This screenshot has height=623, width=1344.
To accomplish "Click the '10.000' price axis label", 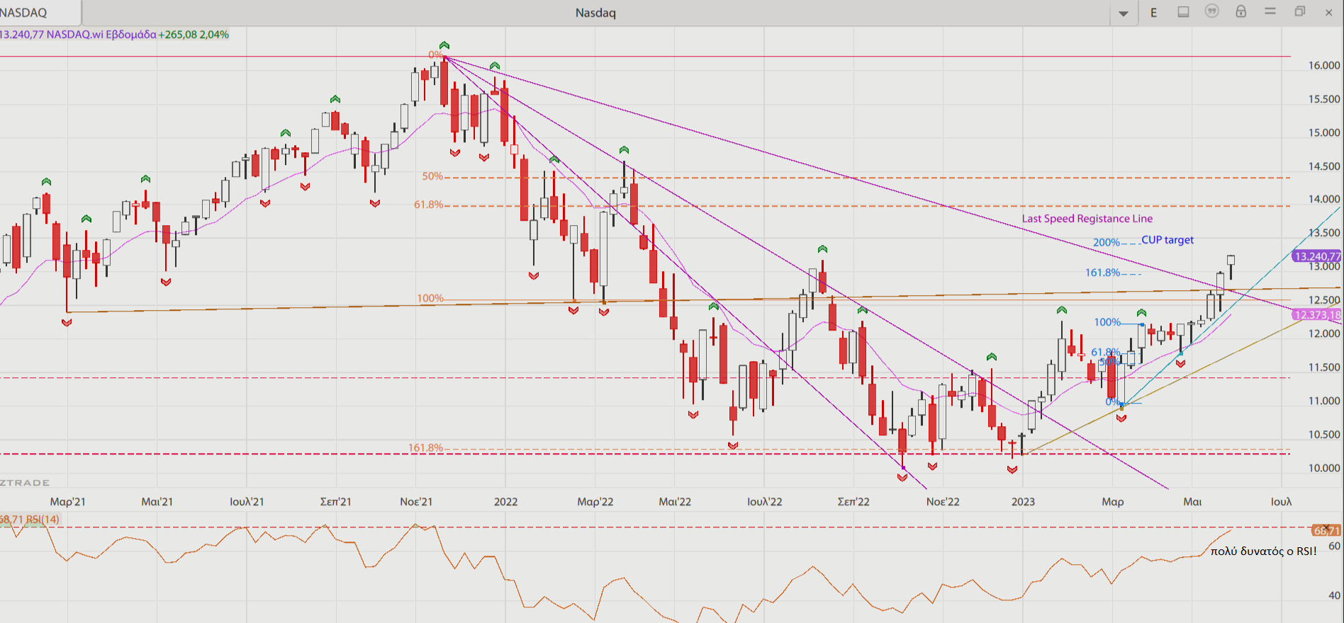I will click(x=1324, y=468).
